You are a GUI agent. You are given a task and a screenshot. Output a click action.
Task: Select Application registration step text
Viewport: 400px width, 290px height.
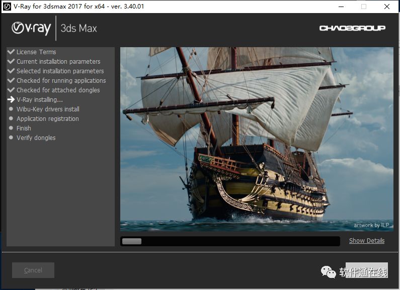tap(48, 119)
